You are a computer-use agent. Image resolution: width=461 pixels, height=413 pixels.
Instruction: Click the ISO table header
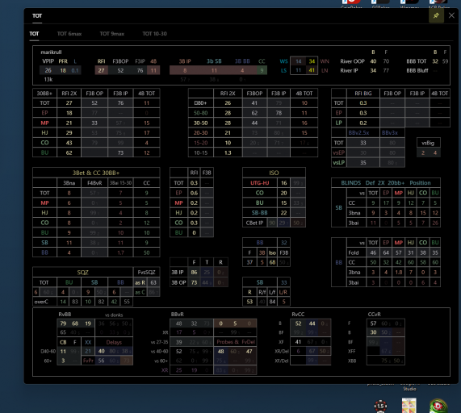click(274, 173)
